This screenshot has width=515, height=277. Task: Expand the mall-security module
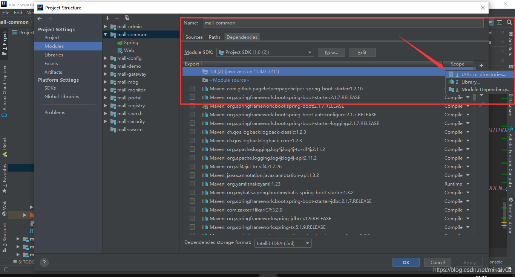[106, 122]
